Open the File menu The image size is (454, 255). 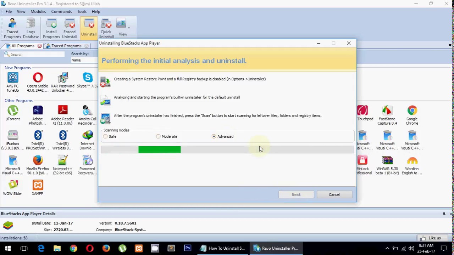tap(9, 12)
